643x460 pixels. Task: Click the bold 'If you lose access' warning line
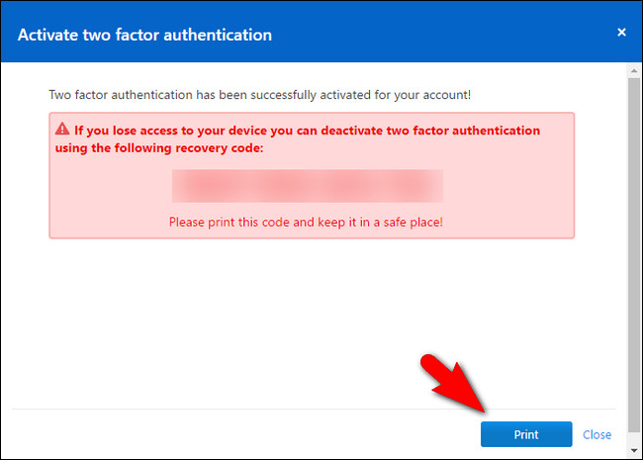(x=307, y=130)
